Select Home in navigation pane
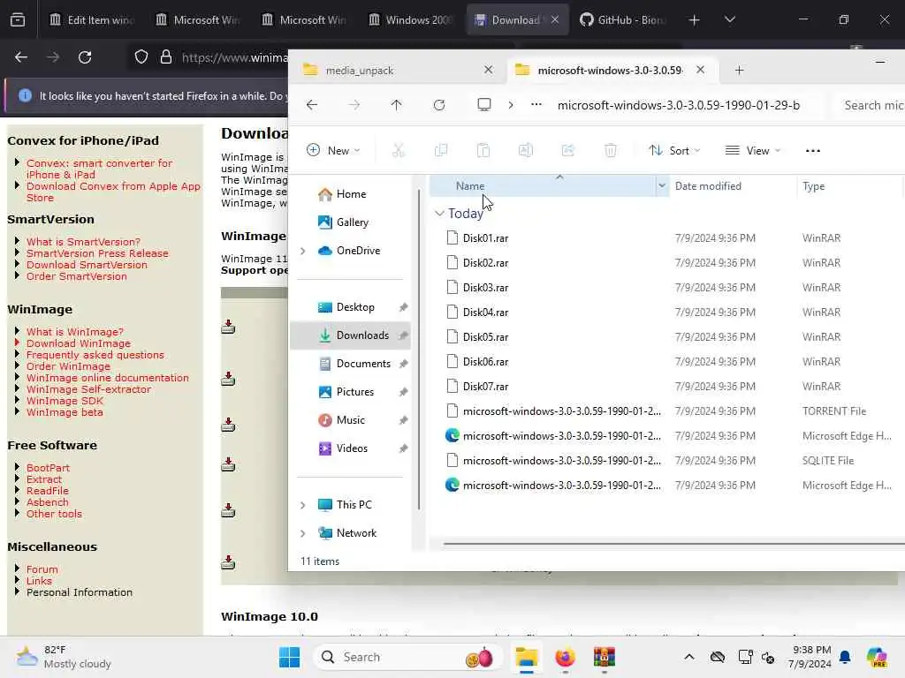Image resolution: width=905 pixels, height=678 pixels. (351, 194)
